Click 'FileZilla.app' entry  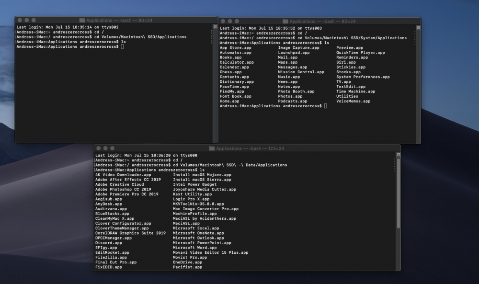coord(111,258)
